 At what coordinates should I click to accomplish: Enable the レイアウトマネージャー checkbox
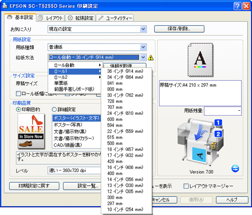click(186, 186)
